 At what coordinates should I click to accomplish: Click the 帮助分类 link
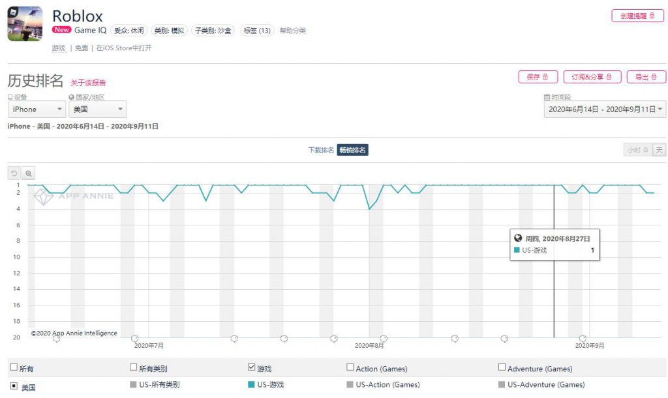293,31
